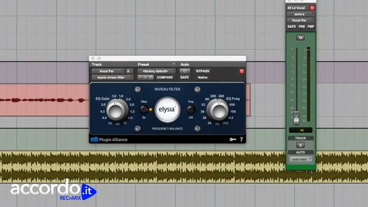
Task: Toggle SAFE in the send window
Action: (292, 26)
